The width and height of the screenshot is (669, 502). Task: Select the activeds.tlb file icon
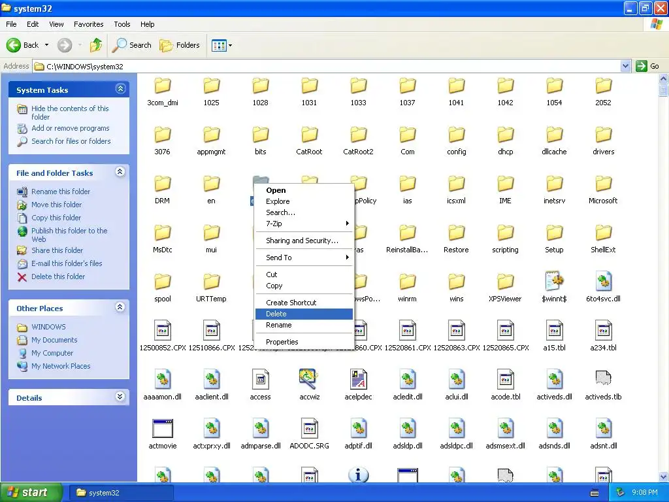click(603, 378)
